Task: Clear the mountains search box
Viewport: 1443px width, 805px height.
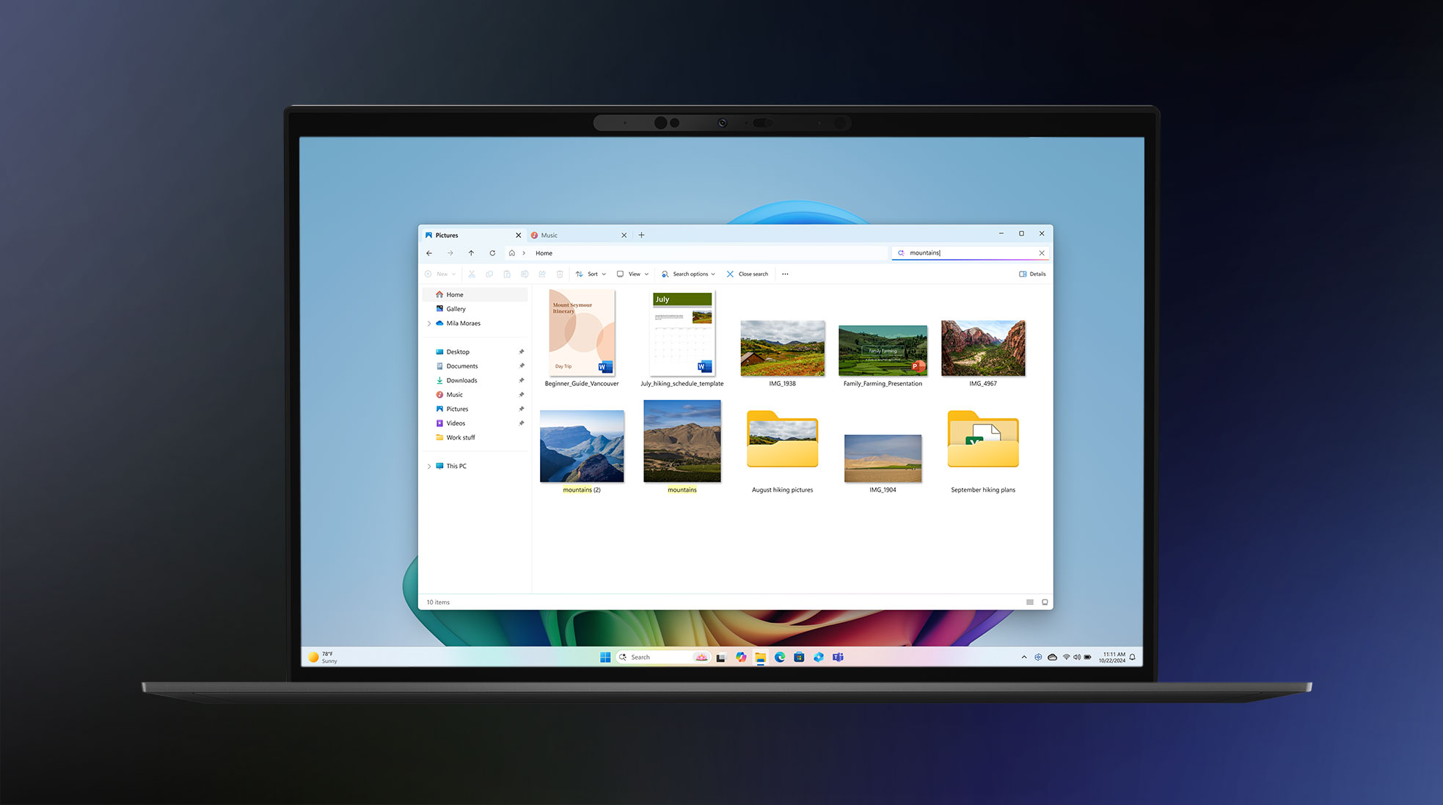Action: tap(1041, 252)
